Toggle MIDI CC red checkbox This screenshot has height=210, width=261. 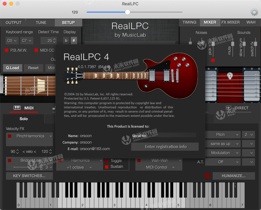click(x=36, y=50)
